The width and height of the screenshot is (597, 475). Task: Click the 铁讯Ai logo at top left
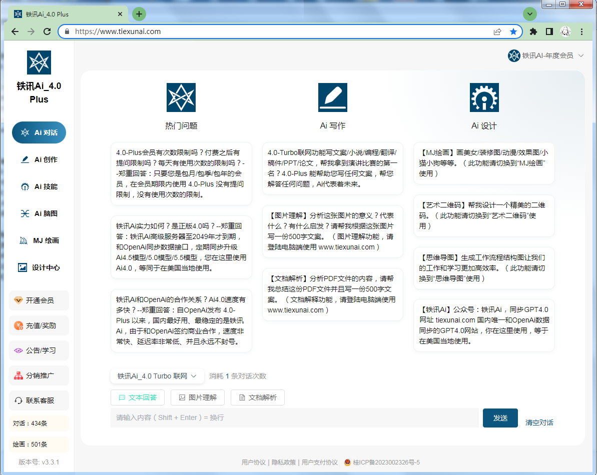click(x=39, y=62)
